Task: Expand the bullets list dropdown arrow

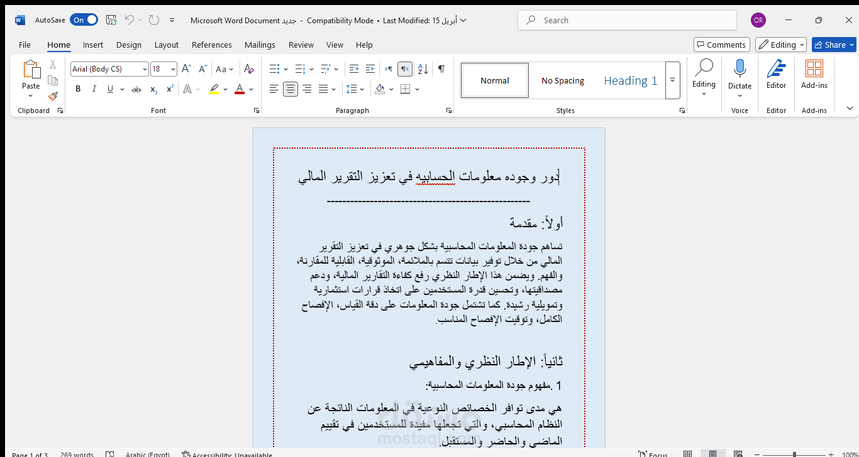Action: pyautogui.click(x=286, y=69)
